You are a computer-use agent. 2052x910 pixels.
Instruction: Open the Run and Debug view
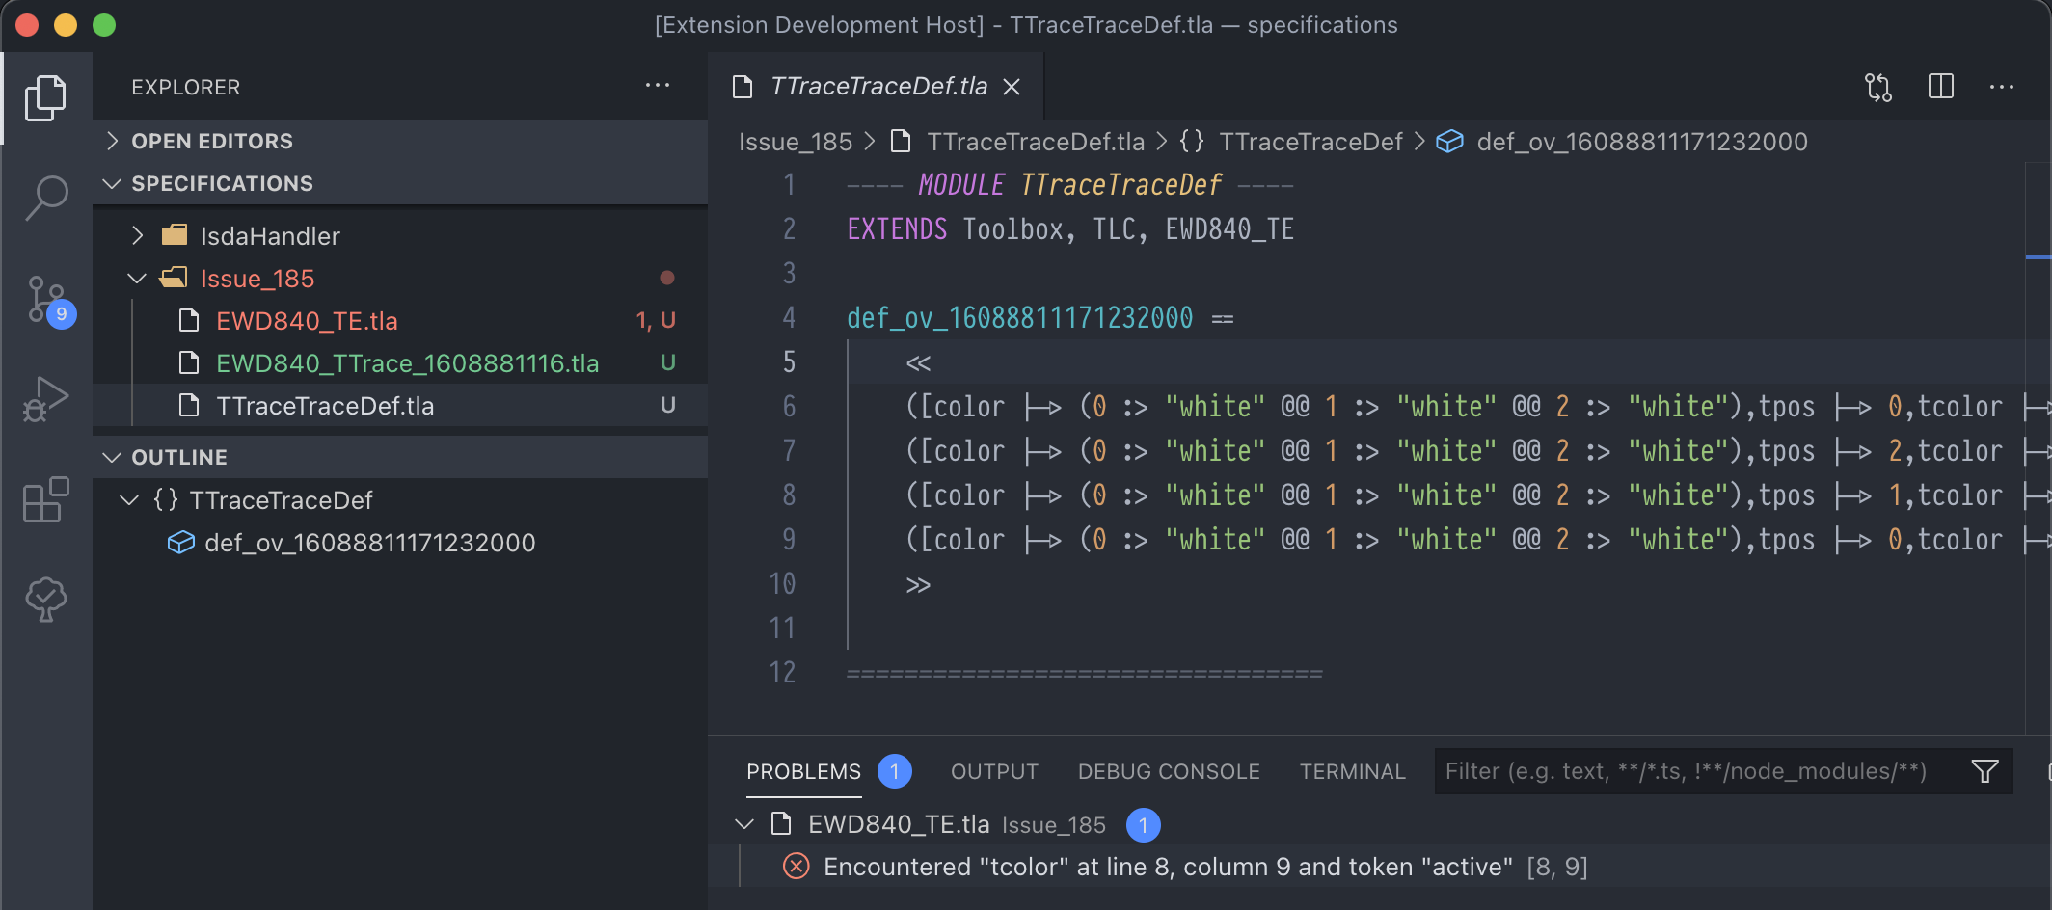[45, 396]
